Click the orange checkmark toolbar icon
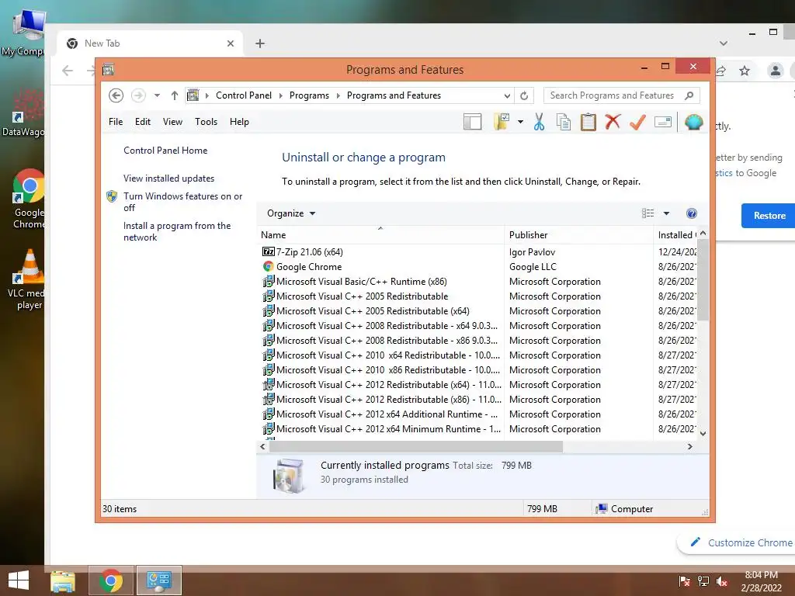 click(637, 122)
